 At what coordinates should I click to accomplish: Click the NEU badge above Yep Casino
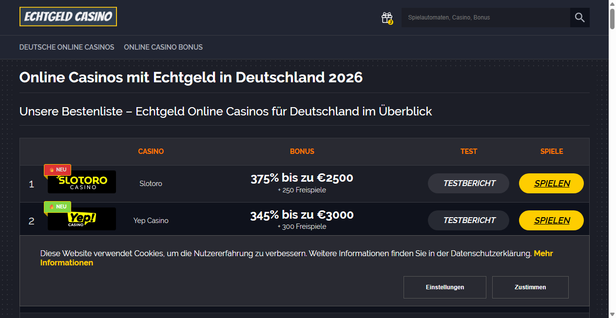point(58,206)
